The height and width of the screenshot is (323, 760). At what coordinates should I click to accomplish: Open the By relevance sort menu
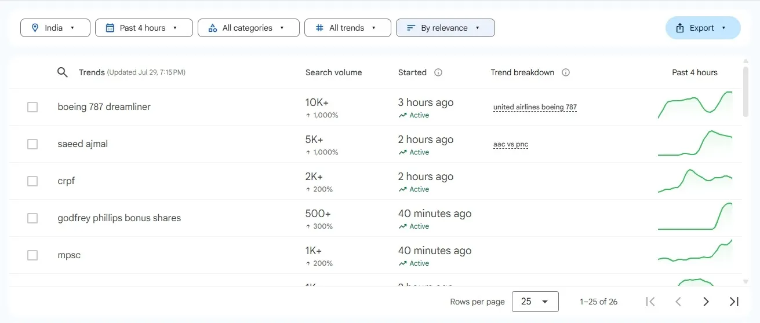pyautogui.click(x=445, y=28)
